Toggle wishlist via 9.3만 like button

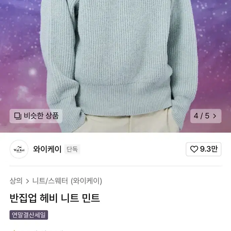[x=204, y=149]
